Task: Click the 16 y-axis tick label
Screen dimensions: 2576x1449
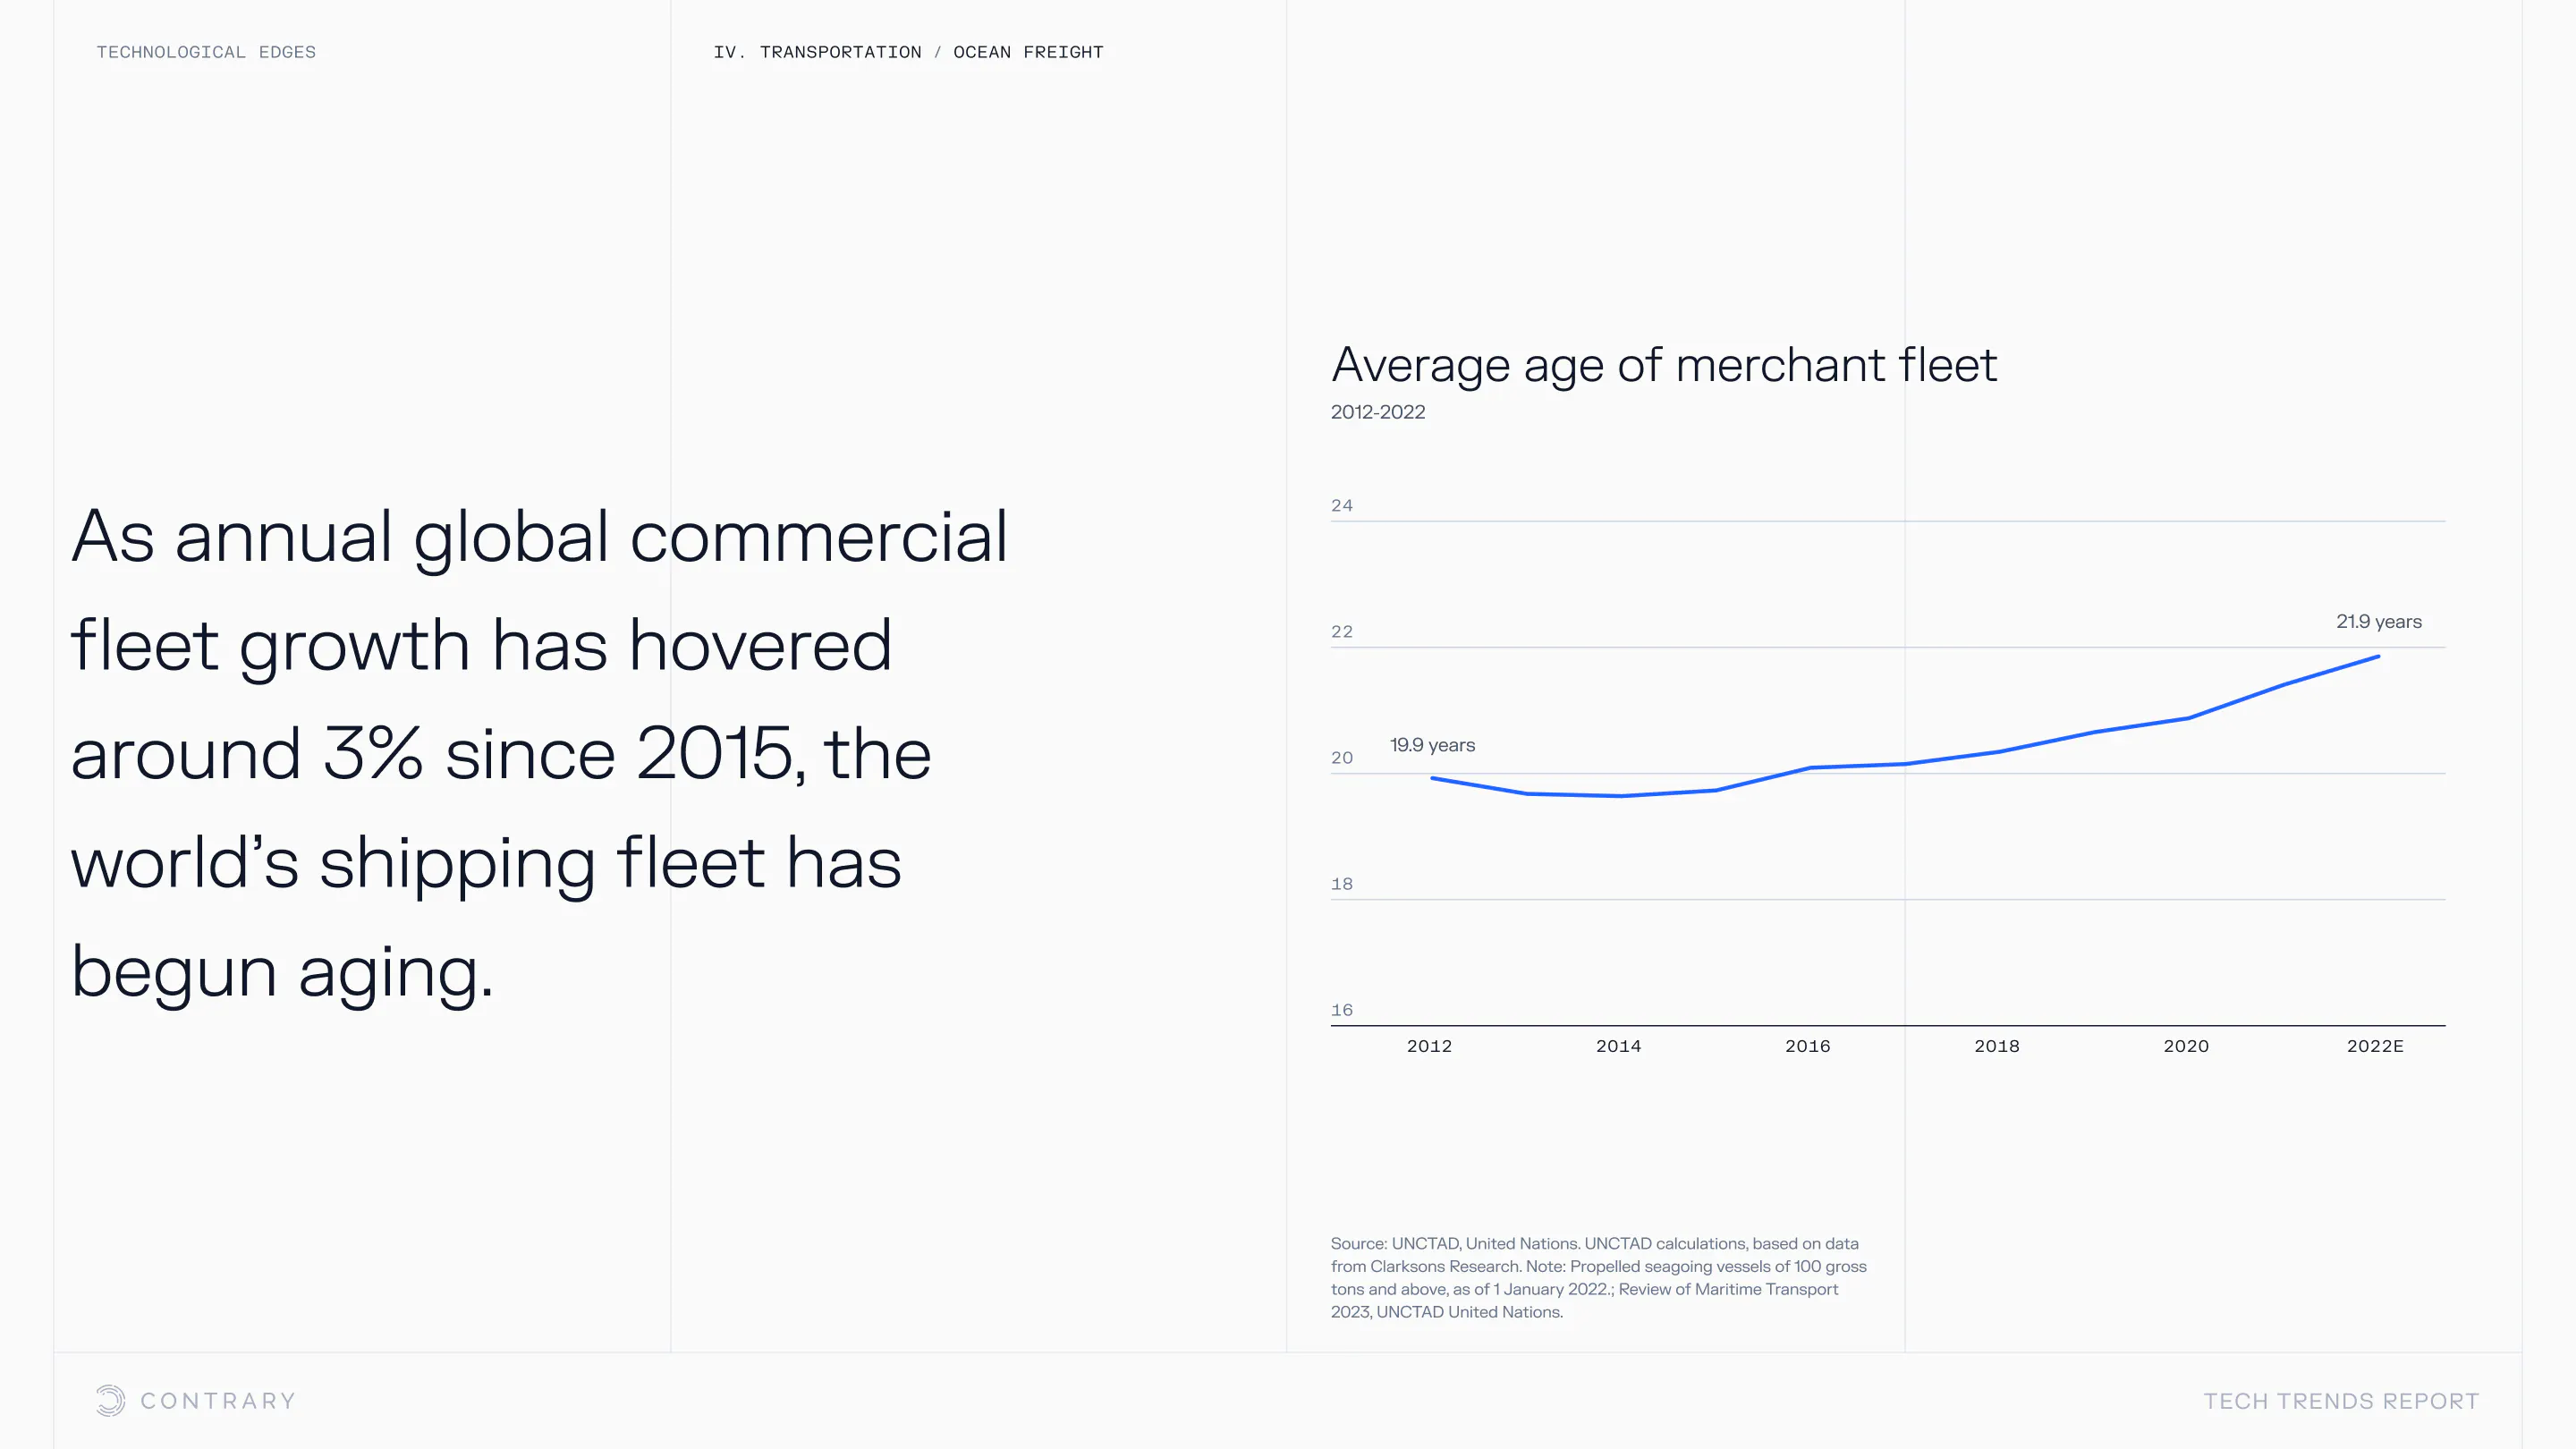Action: [x=1341, y=1010]
